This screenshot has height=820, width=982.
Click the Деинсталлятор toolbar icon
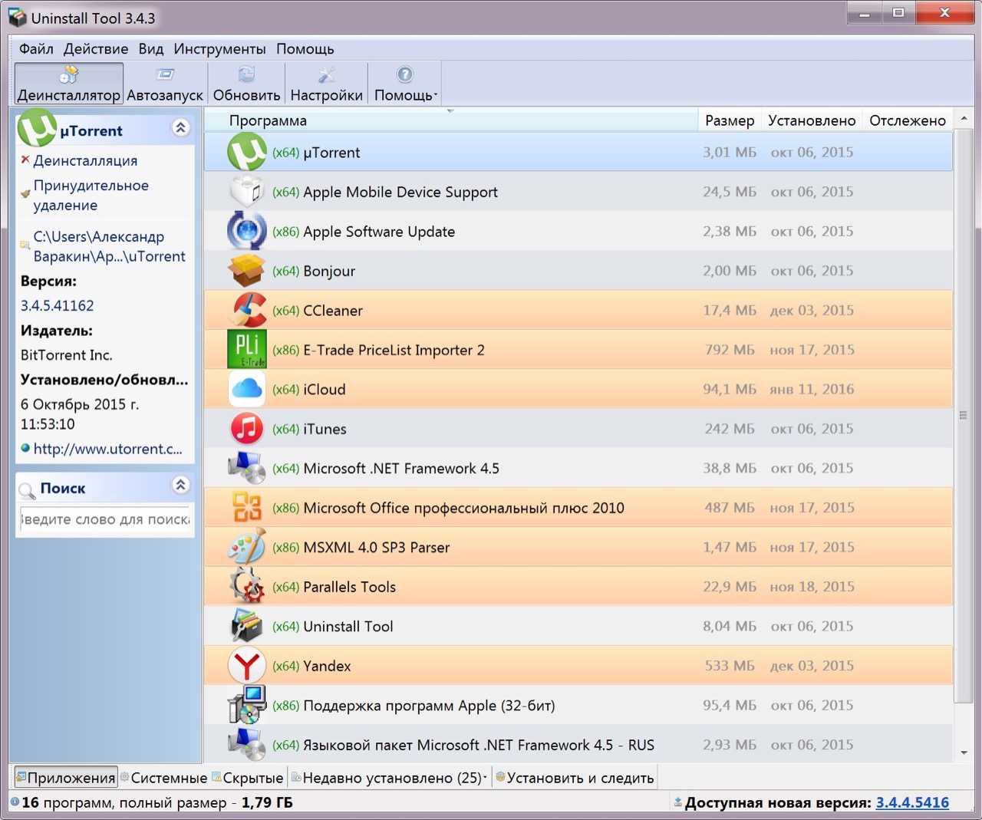69,75
